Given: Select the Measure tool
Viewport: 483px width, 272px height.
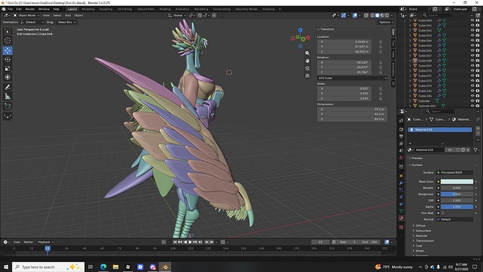Looking at the screenshot, I should point(8,97).
